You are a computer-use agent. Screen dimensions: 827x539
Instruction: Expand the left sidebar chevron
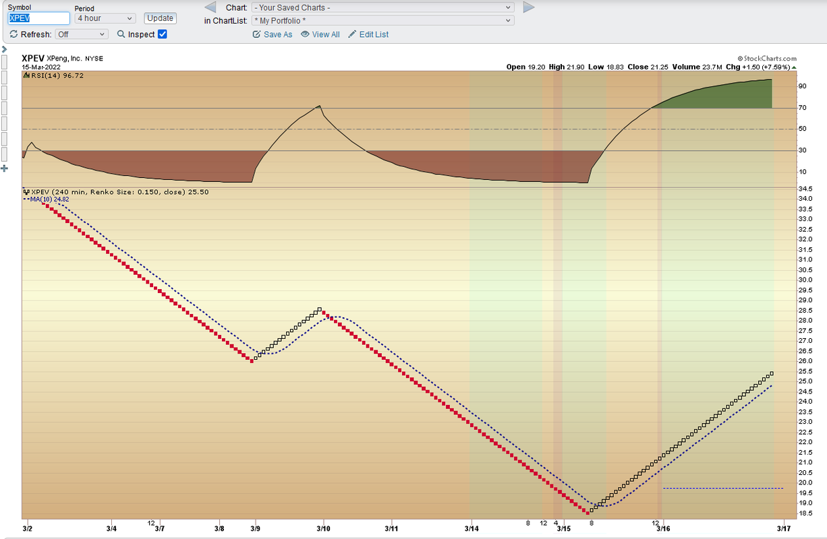point(4,49)
